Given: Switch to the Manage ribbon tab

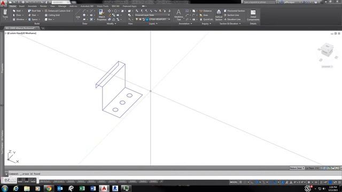Looking at the screenshot, I should (x=62, y=6).
